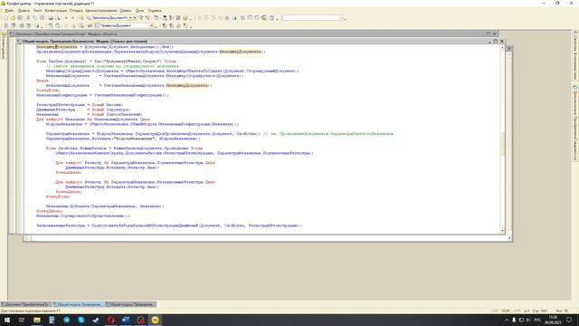
Task: Click the Find magnifier icon
Action: [81, 18]
